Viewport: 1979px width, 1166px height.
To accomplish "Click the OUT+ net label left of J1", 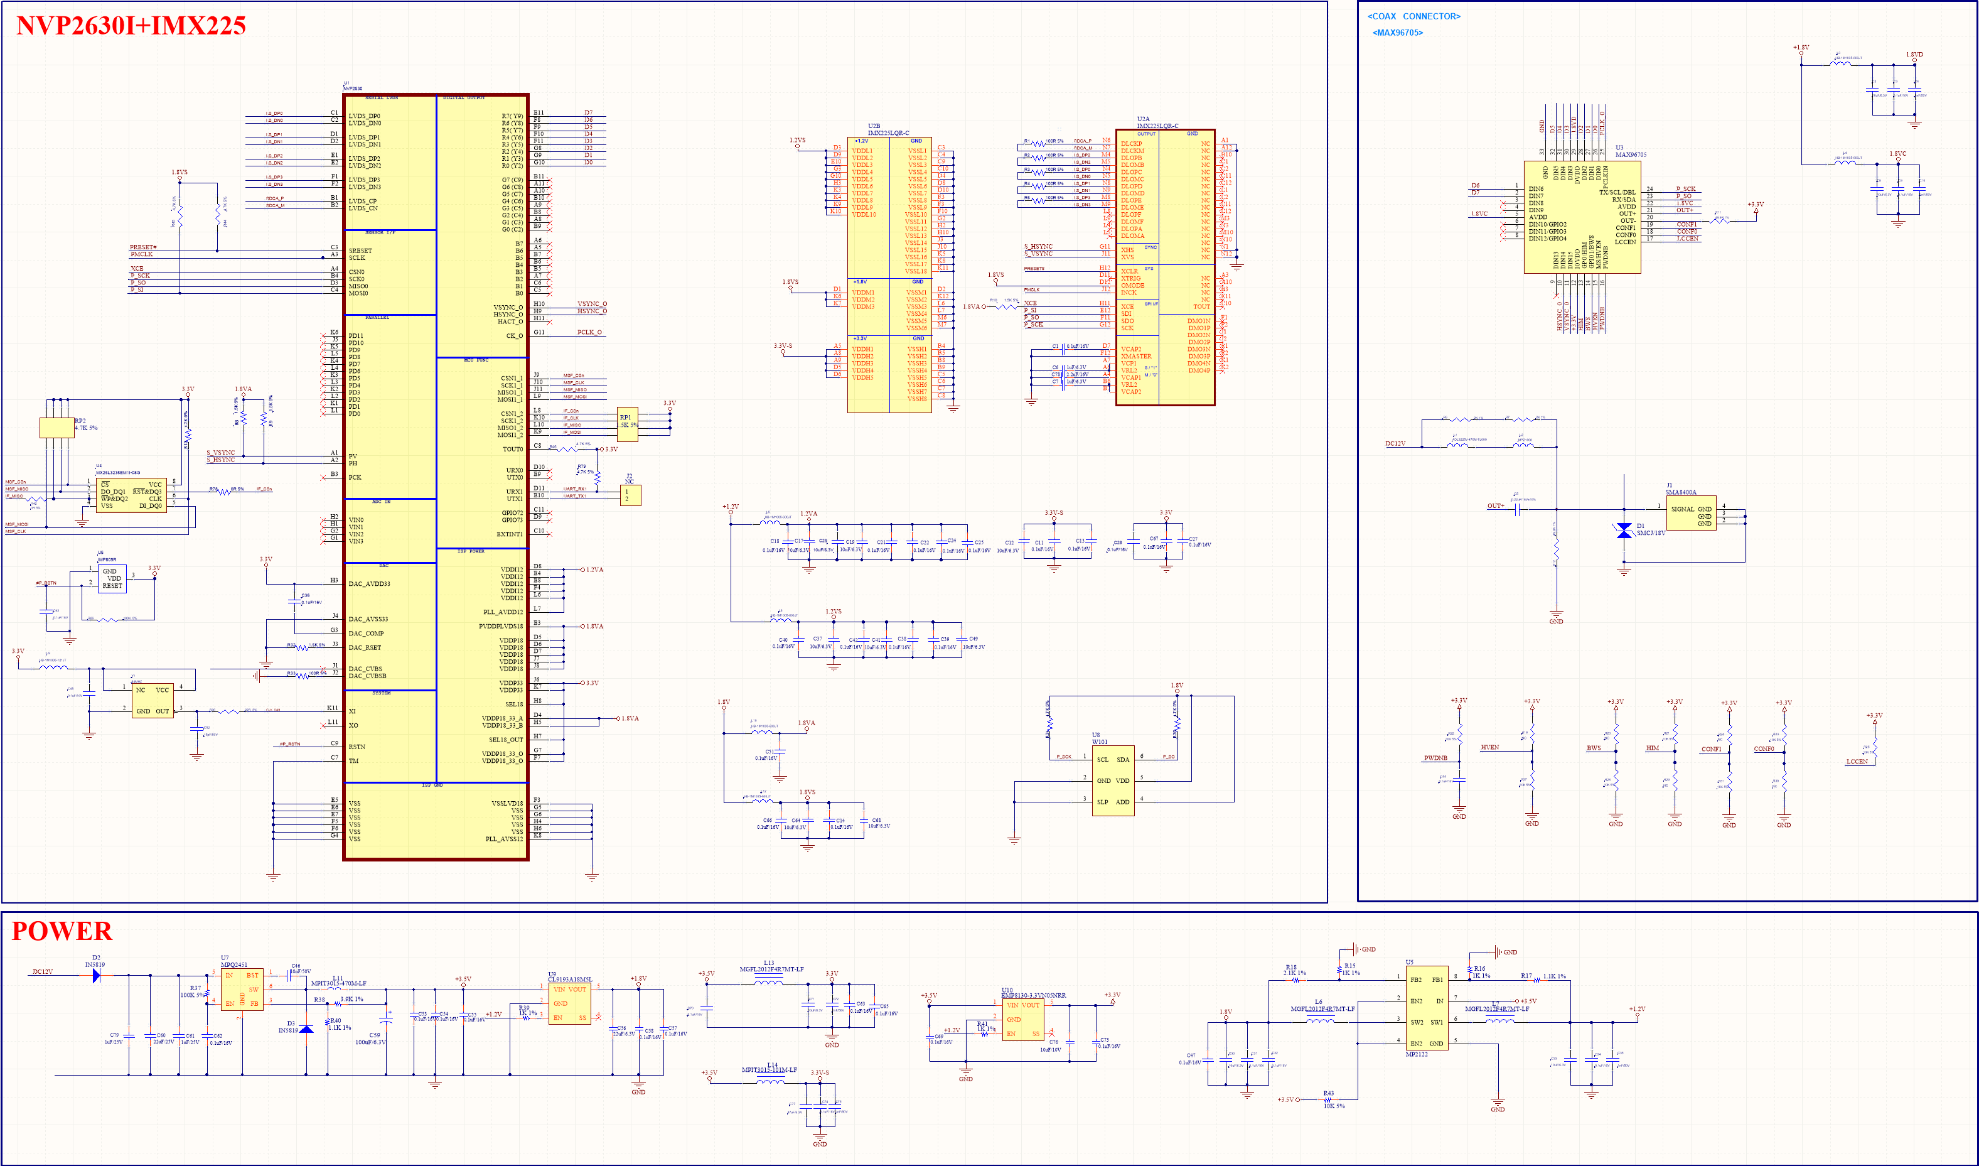I will pos(1496,506).
